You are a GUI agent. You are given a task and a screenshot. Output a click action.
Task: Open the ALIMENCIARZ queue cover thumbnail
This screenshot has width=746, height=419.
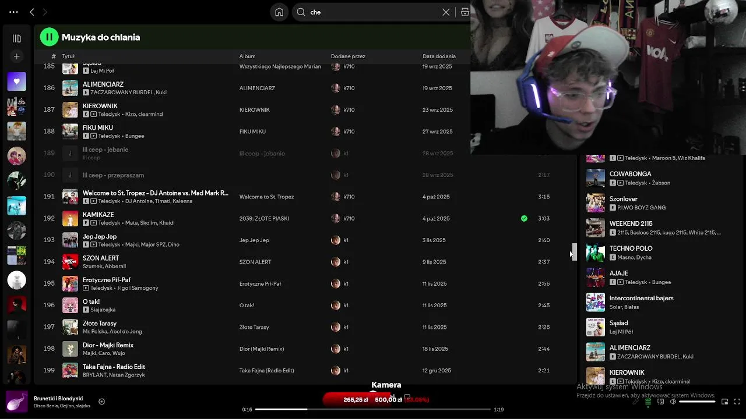tap(595, 352)
